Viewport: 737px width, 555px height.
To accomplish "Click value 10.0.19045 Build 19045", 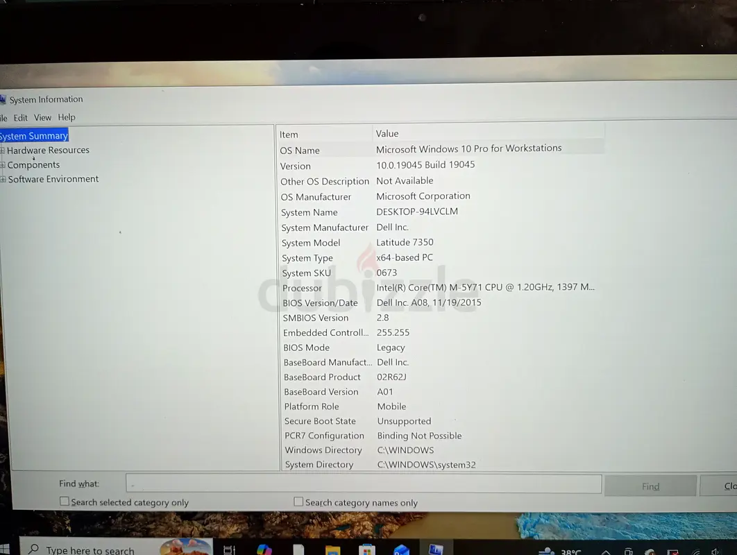I will pos(425,165).
